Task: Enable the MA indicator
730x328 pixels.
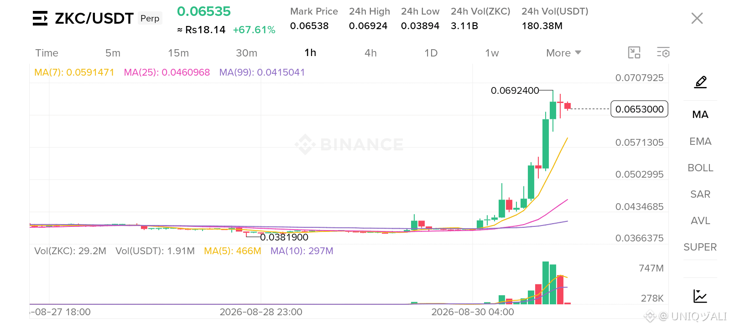Action: coord(700,114)
